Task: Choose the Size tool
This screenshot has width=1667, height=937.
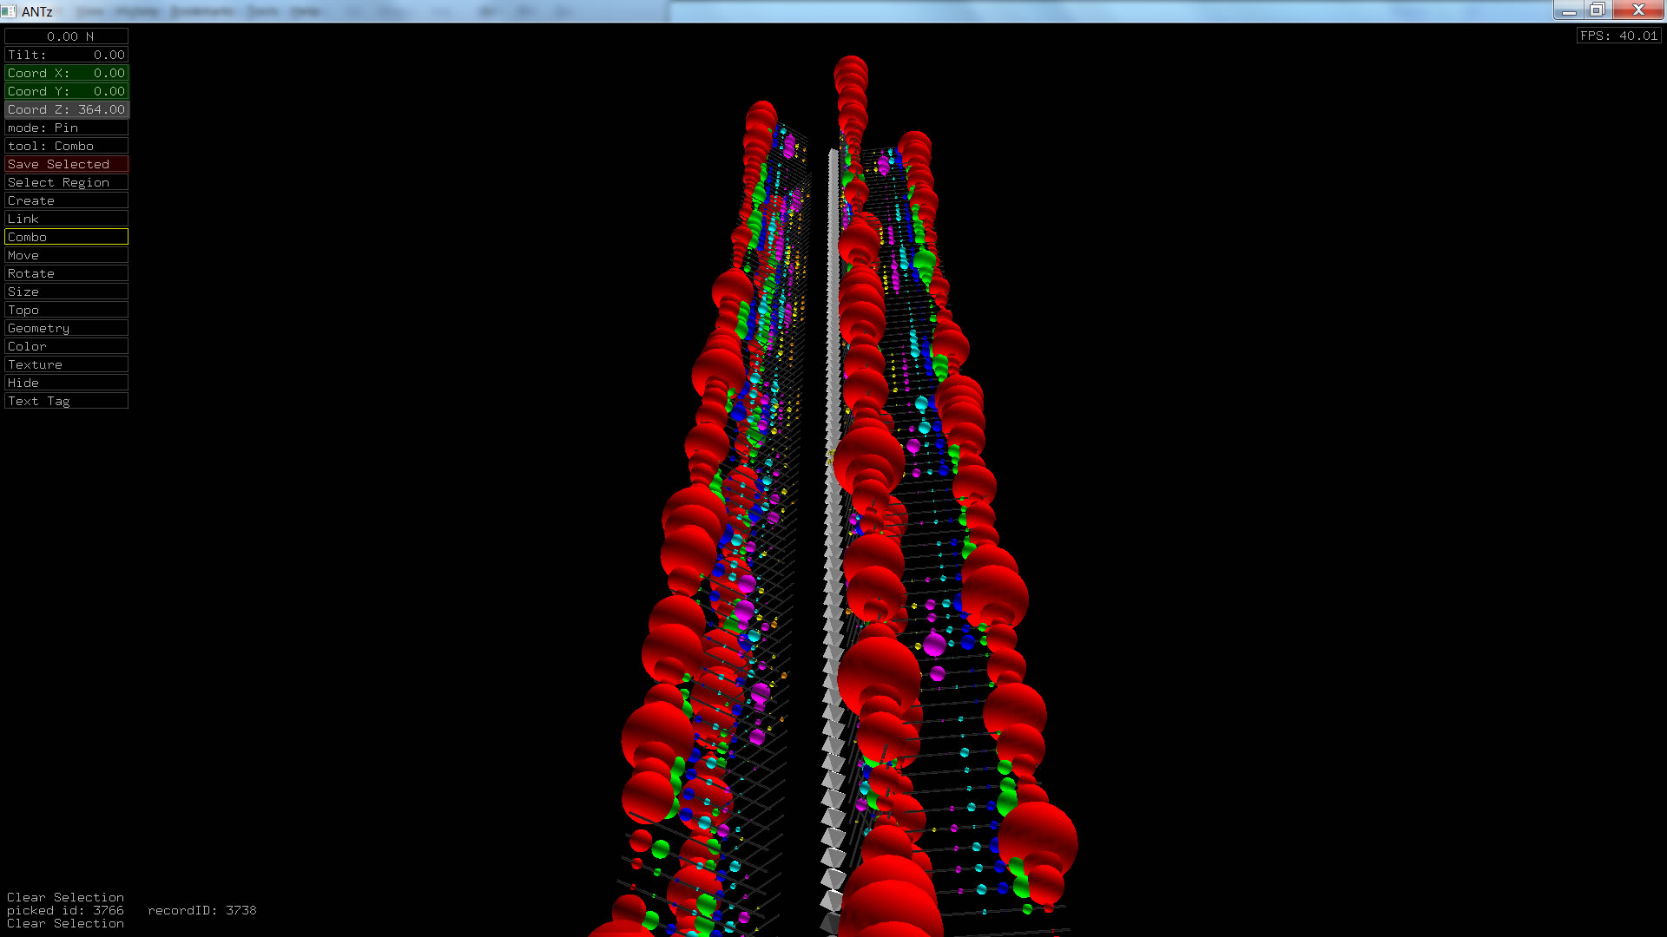Action: tap(66, 292)
